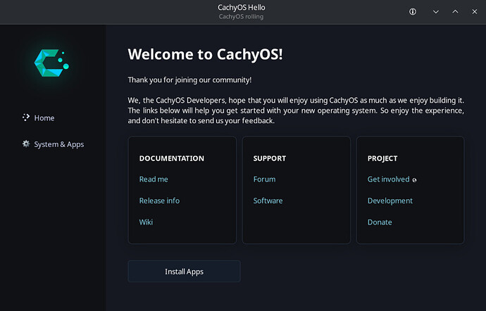Switch to the System & Apps page
486x311 pixels.
53,144
